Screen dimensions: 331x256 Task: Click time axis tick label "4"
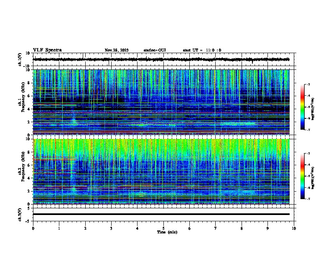click(x=137, y=228)
